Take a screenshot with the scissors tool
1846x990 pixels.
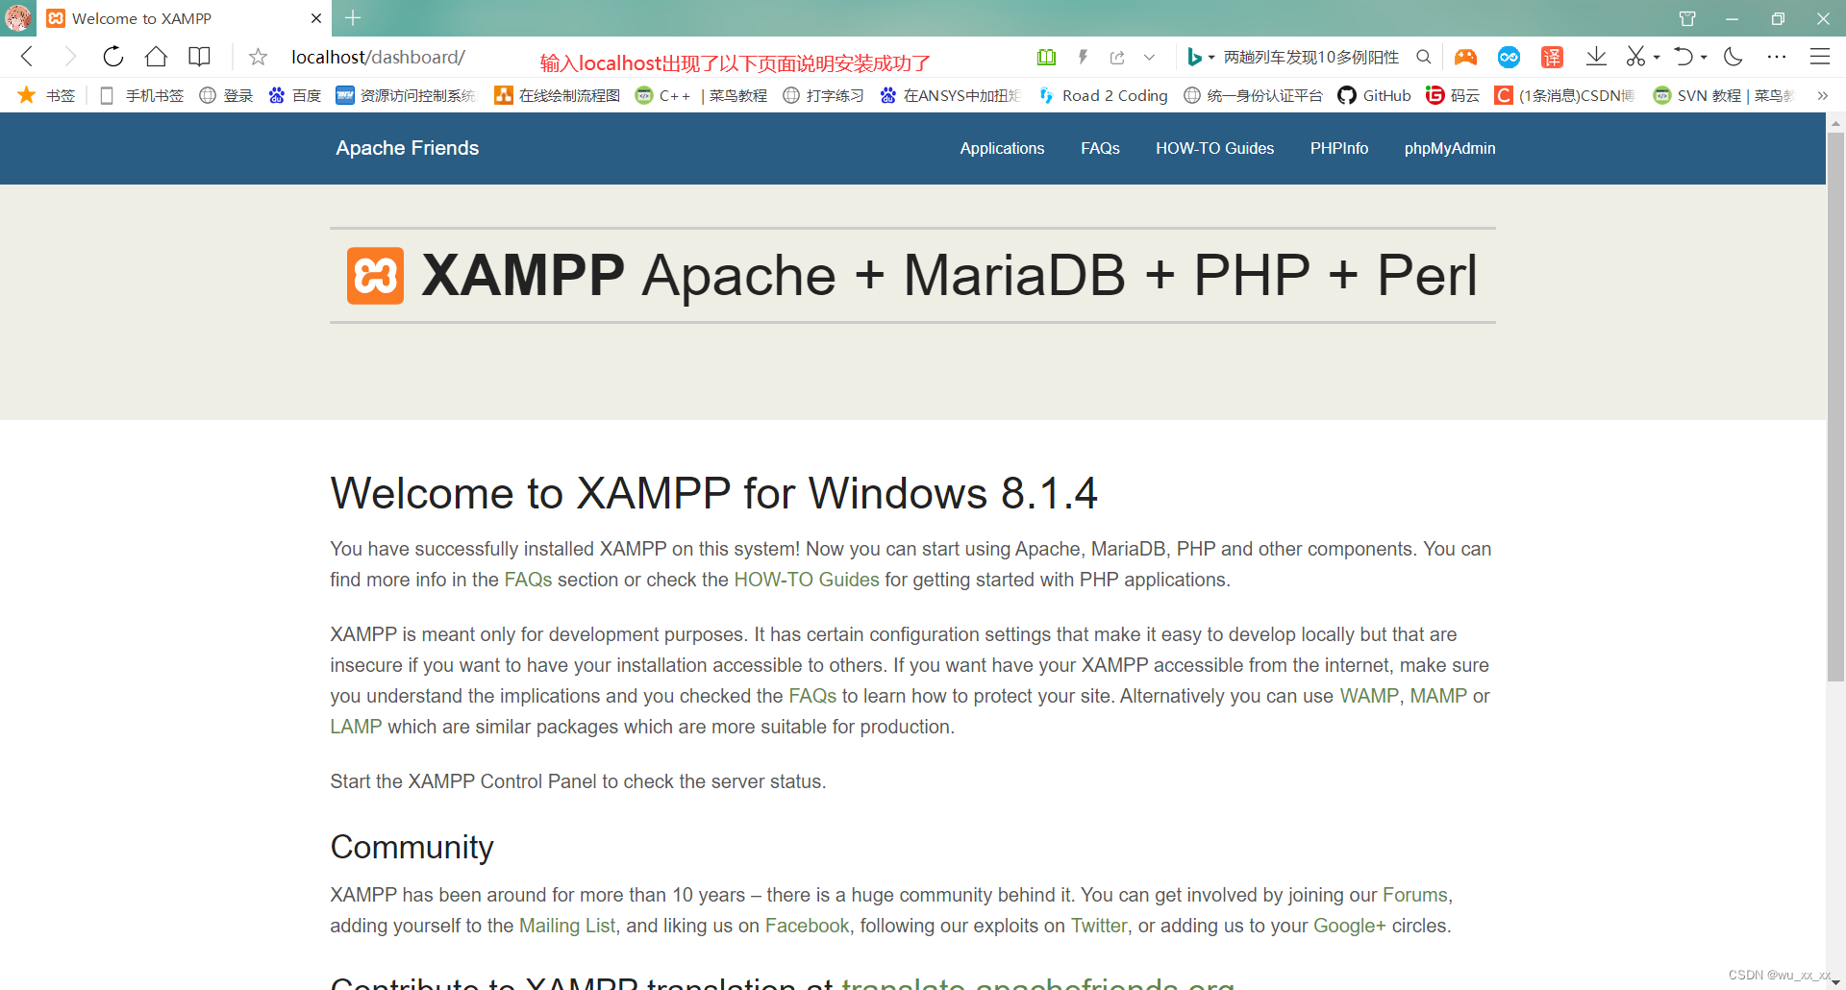click(x=1637, y=57)
